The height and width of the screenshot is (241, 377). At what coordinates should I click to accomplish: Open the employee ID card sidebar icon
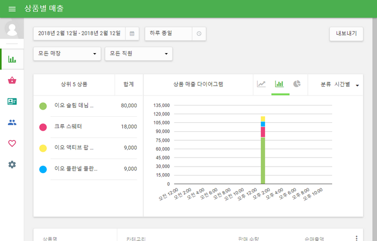[x=12, y=101]
